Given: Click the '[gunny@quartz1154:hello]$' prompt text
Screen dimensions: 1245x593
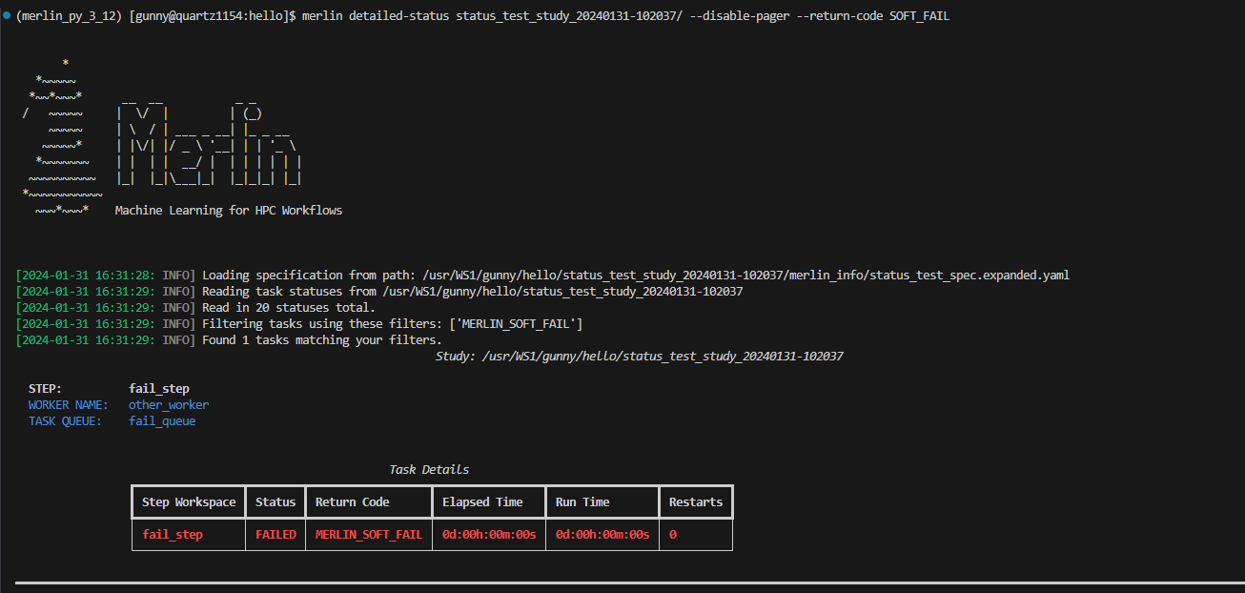Looking at the screenshot, I should 213,17.
